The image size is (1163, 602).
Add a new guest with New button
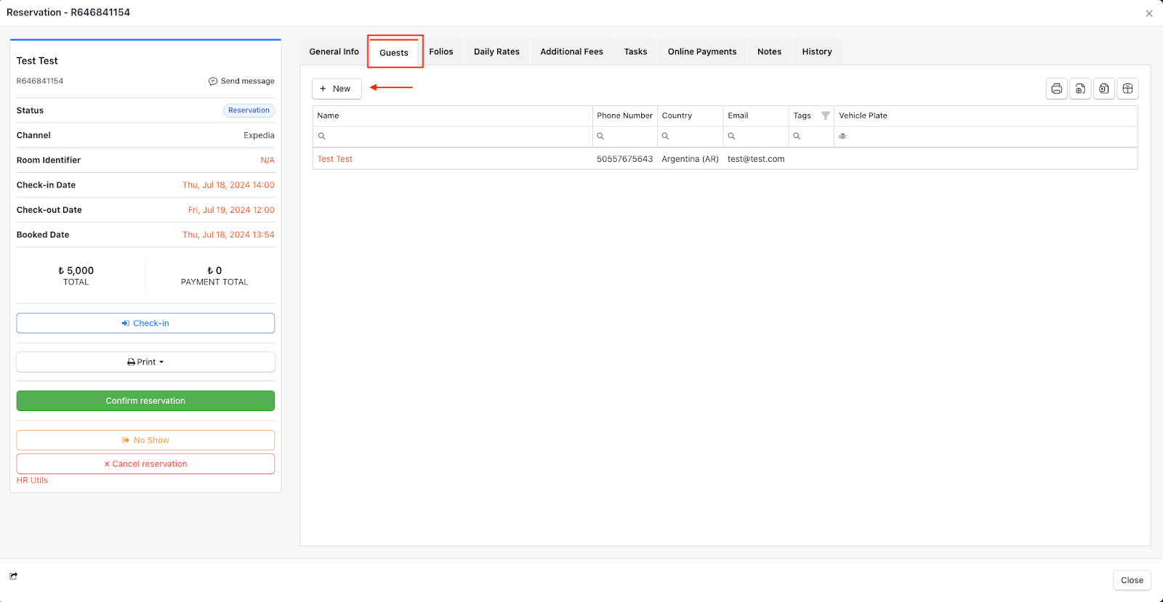(x=336, y=89)
